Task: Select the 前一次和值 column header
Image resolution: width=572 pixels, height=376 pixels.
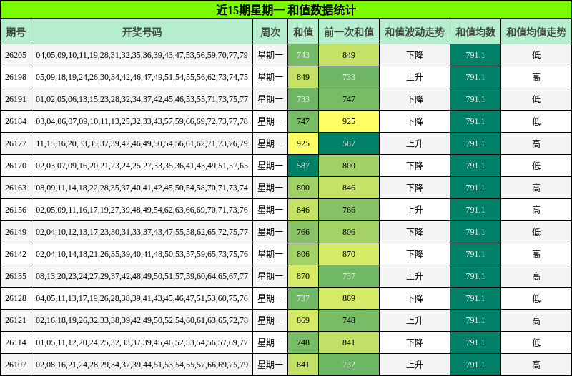Action: (x=349, y=32)
